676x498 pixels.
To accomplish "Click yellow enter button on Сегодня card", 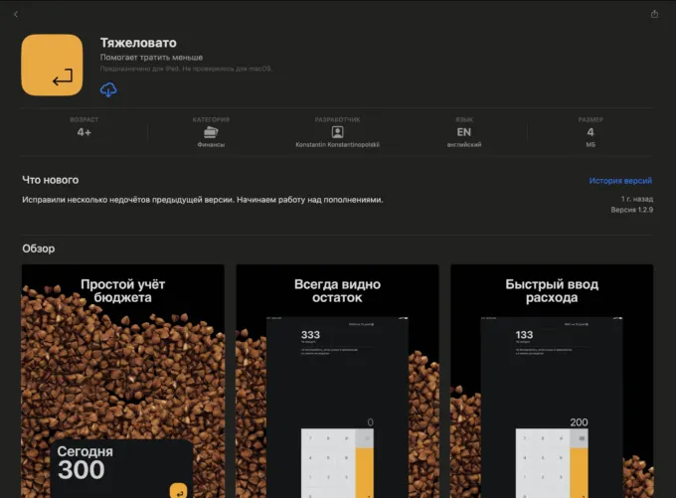I will (179, 489).
